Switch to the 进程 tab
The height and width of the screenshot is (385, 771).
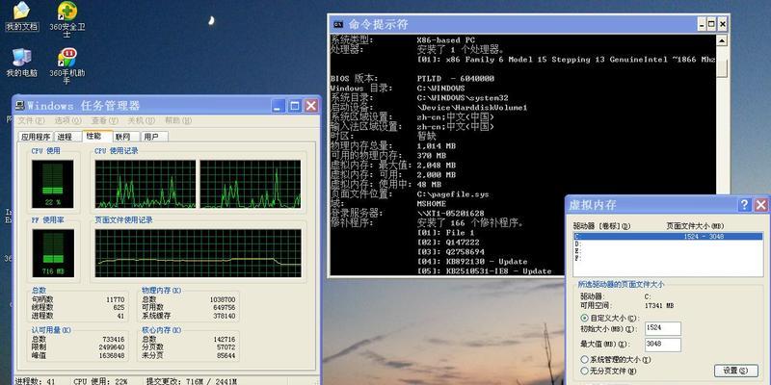tap(67, 137)
